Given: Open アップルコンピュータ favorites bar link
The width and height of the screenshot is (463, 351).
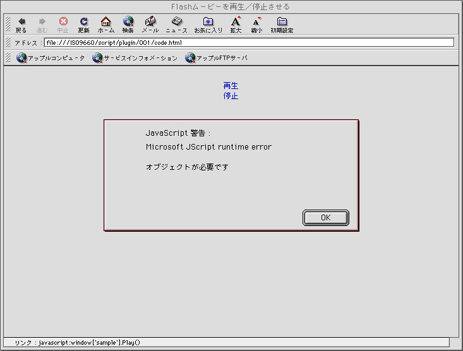Looking at the screenshot, I should click(x=51, y=58).
